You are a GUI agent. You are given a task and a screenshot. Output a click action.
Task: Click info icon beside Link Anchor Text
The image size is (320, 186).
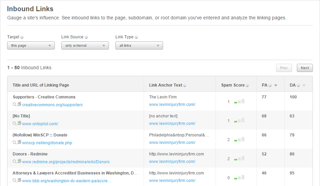[185, 86]
